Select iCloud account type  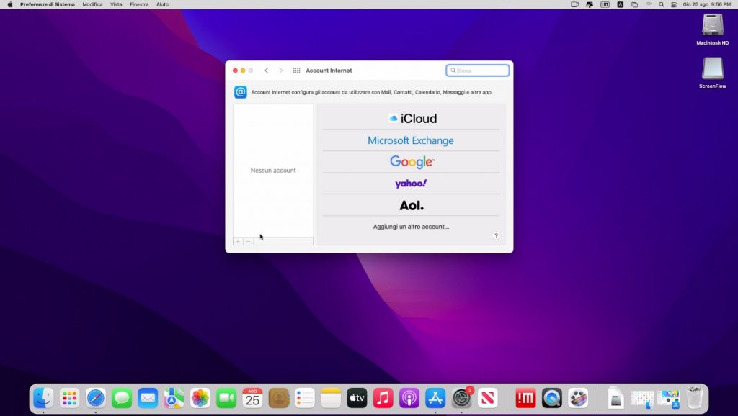click(x=412, y=119)
